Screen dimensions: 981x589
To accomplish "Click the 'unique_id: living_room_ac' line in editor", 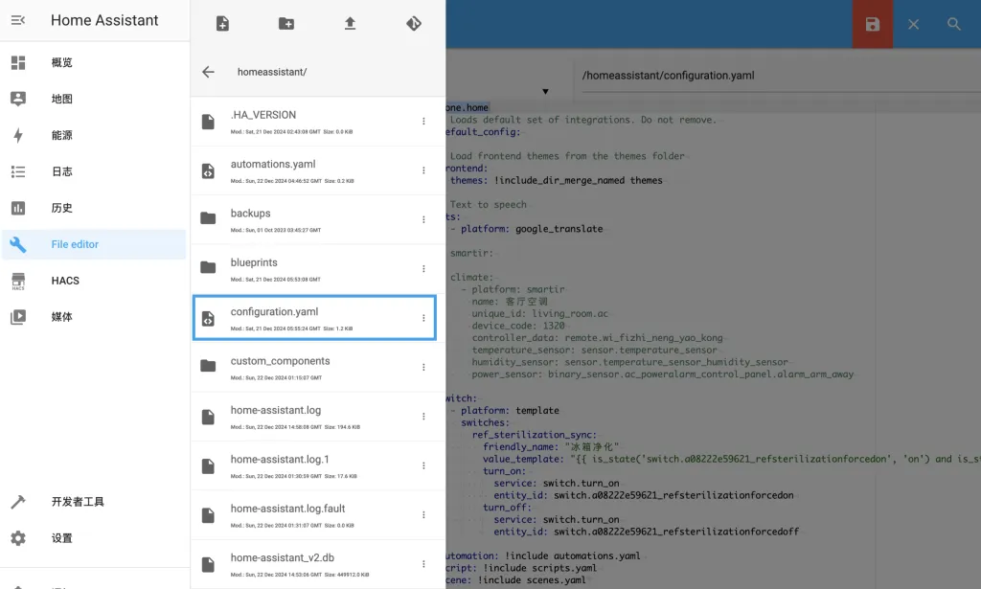I will (x=540, y=314).
